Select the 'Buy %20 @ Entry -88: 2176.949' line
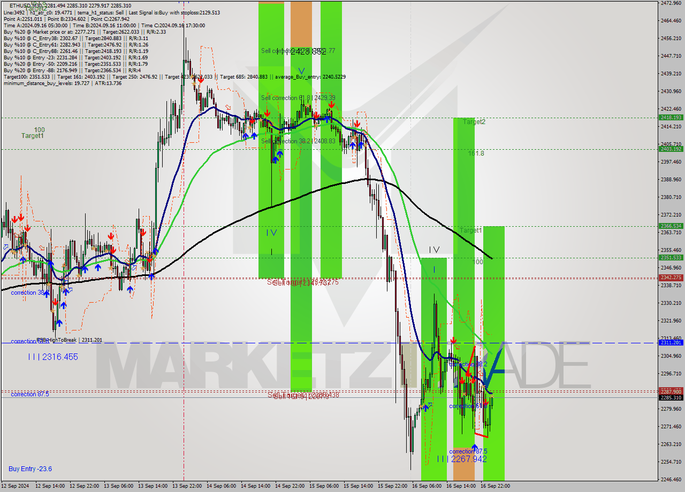Viewport: 685px width, 492px height. pyautogui.click(x=72, y=70)
